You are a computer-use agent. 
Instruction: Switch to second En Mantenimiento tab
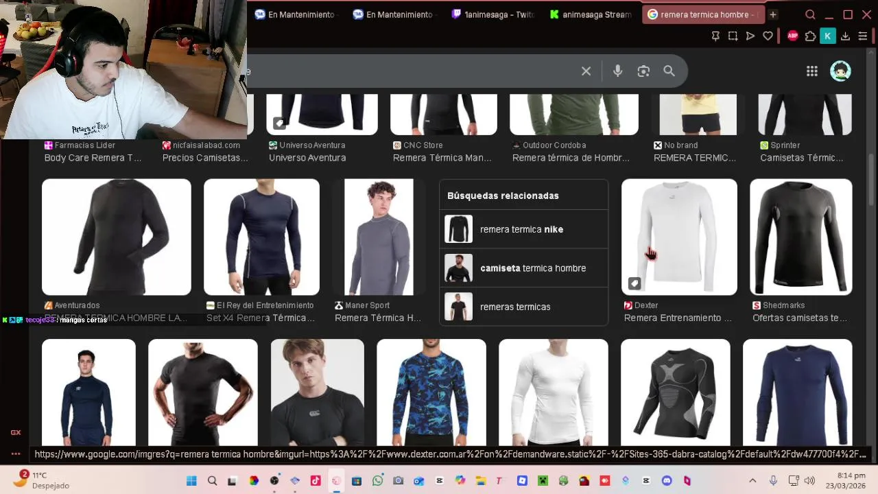pyautogui.click(x=393, y=14)
